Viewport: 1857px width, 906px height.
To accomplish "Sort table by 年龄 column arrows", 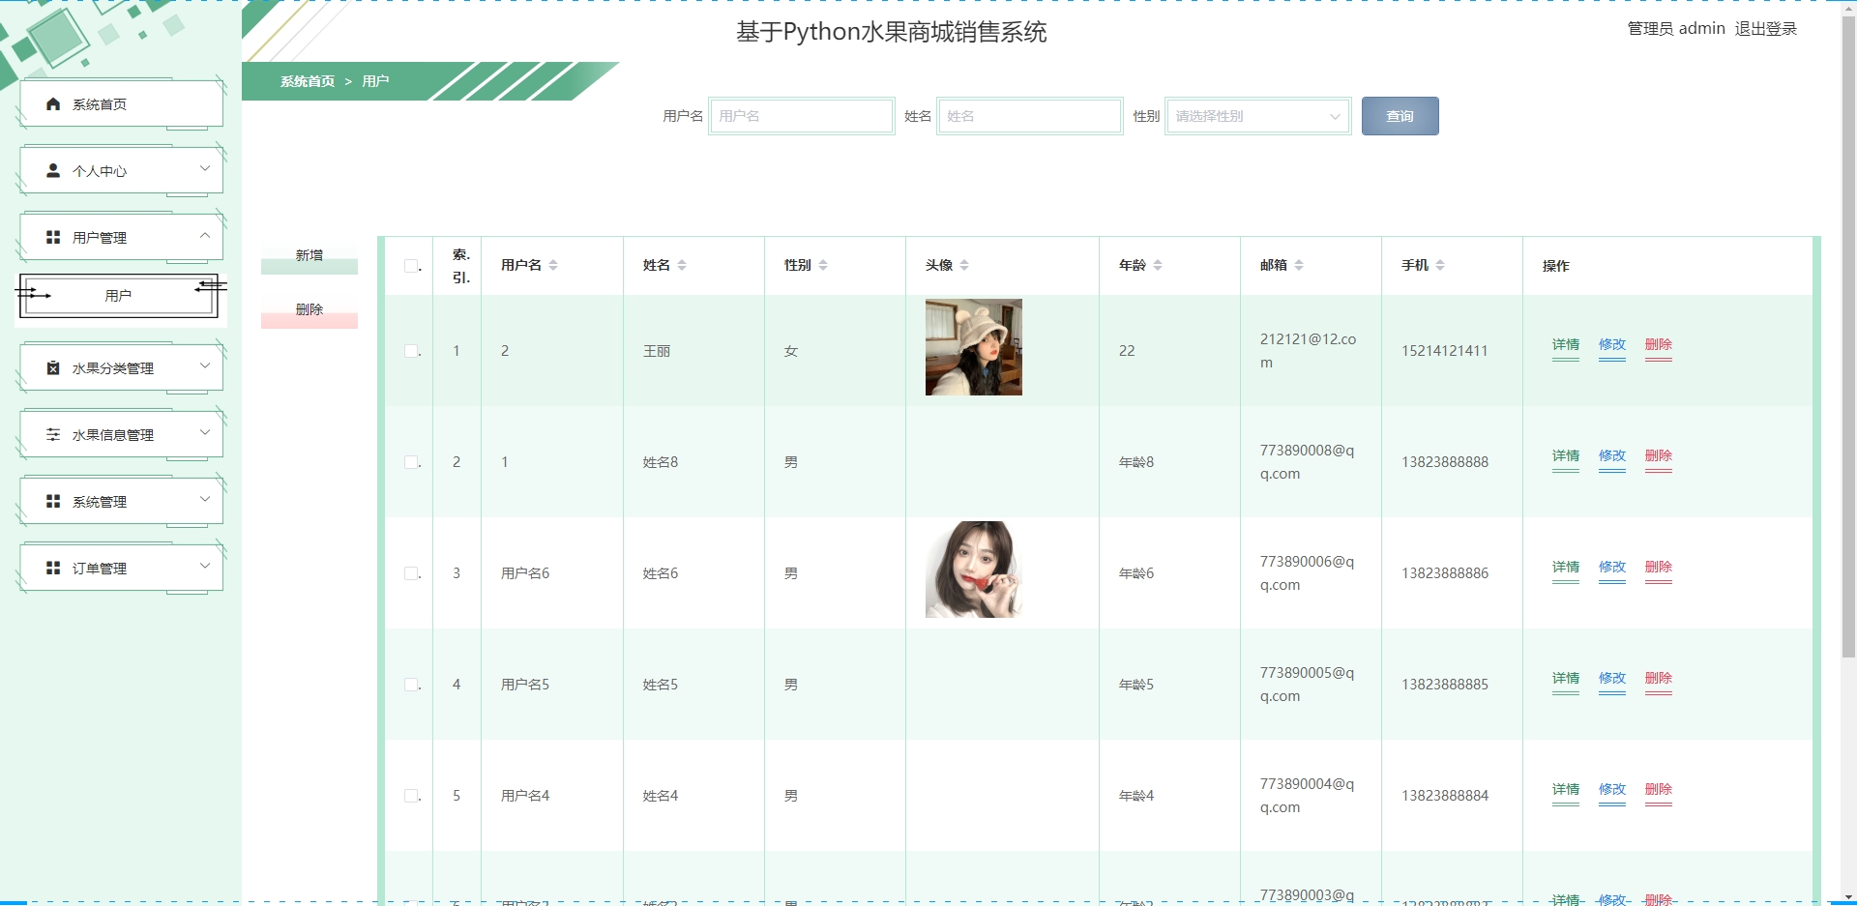I will (1158, 265).
